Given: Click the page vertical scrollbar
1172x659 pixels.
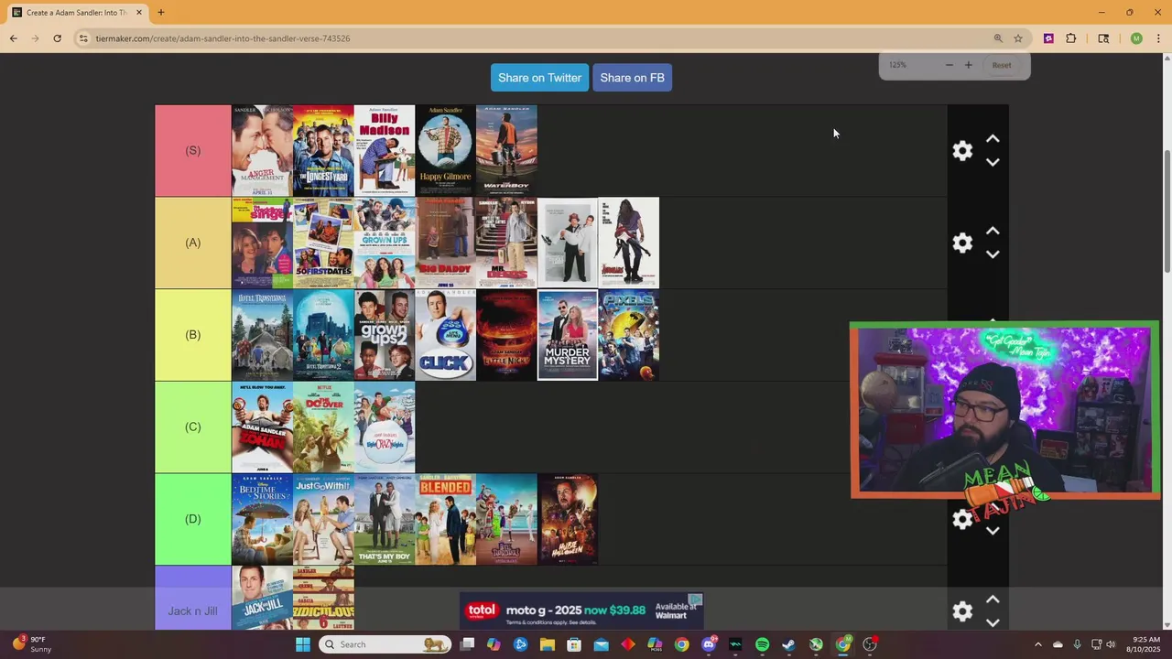Looking at the screenshot, I should click(1167, 211).
